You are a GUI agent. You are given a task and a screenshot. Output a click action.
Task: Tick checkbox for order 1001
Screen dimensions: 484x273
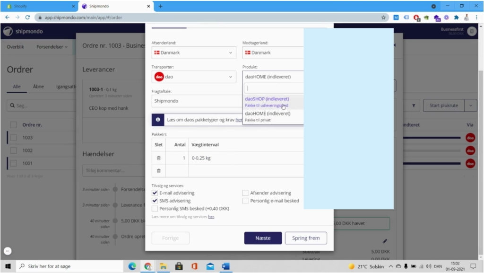pos(13,163)
